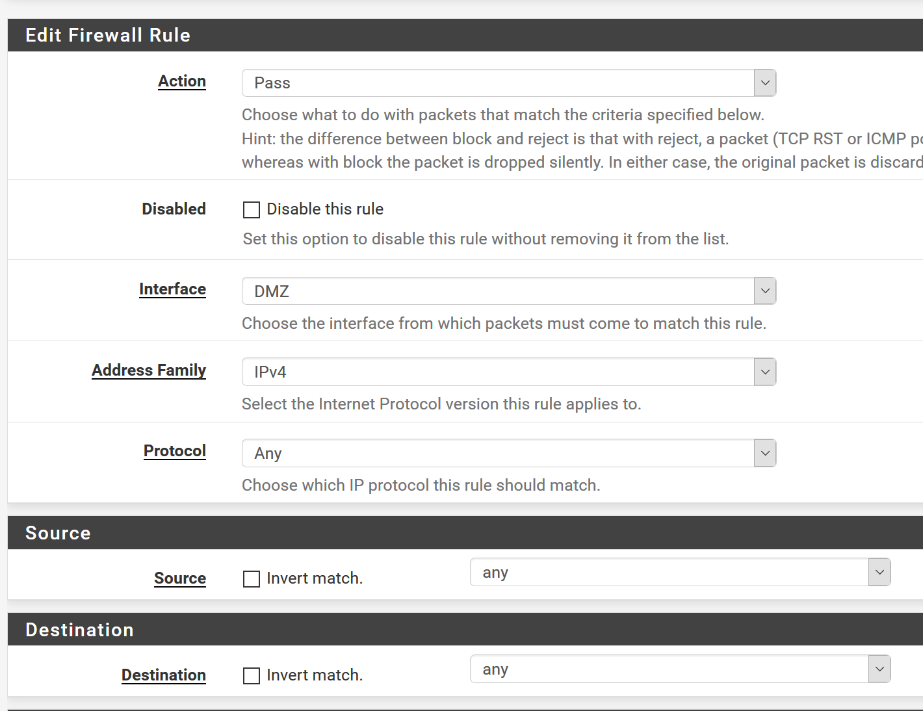Click the Action field label link

click(182, 81)
